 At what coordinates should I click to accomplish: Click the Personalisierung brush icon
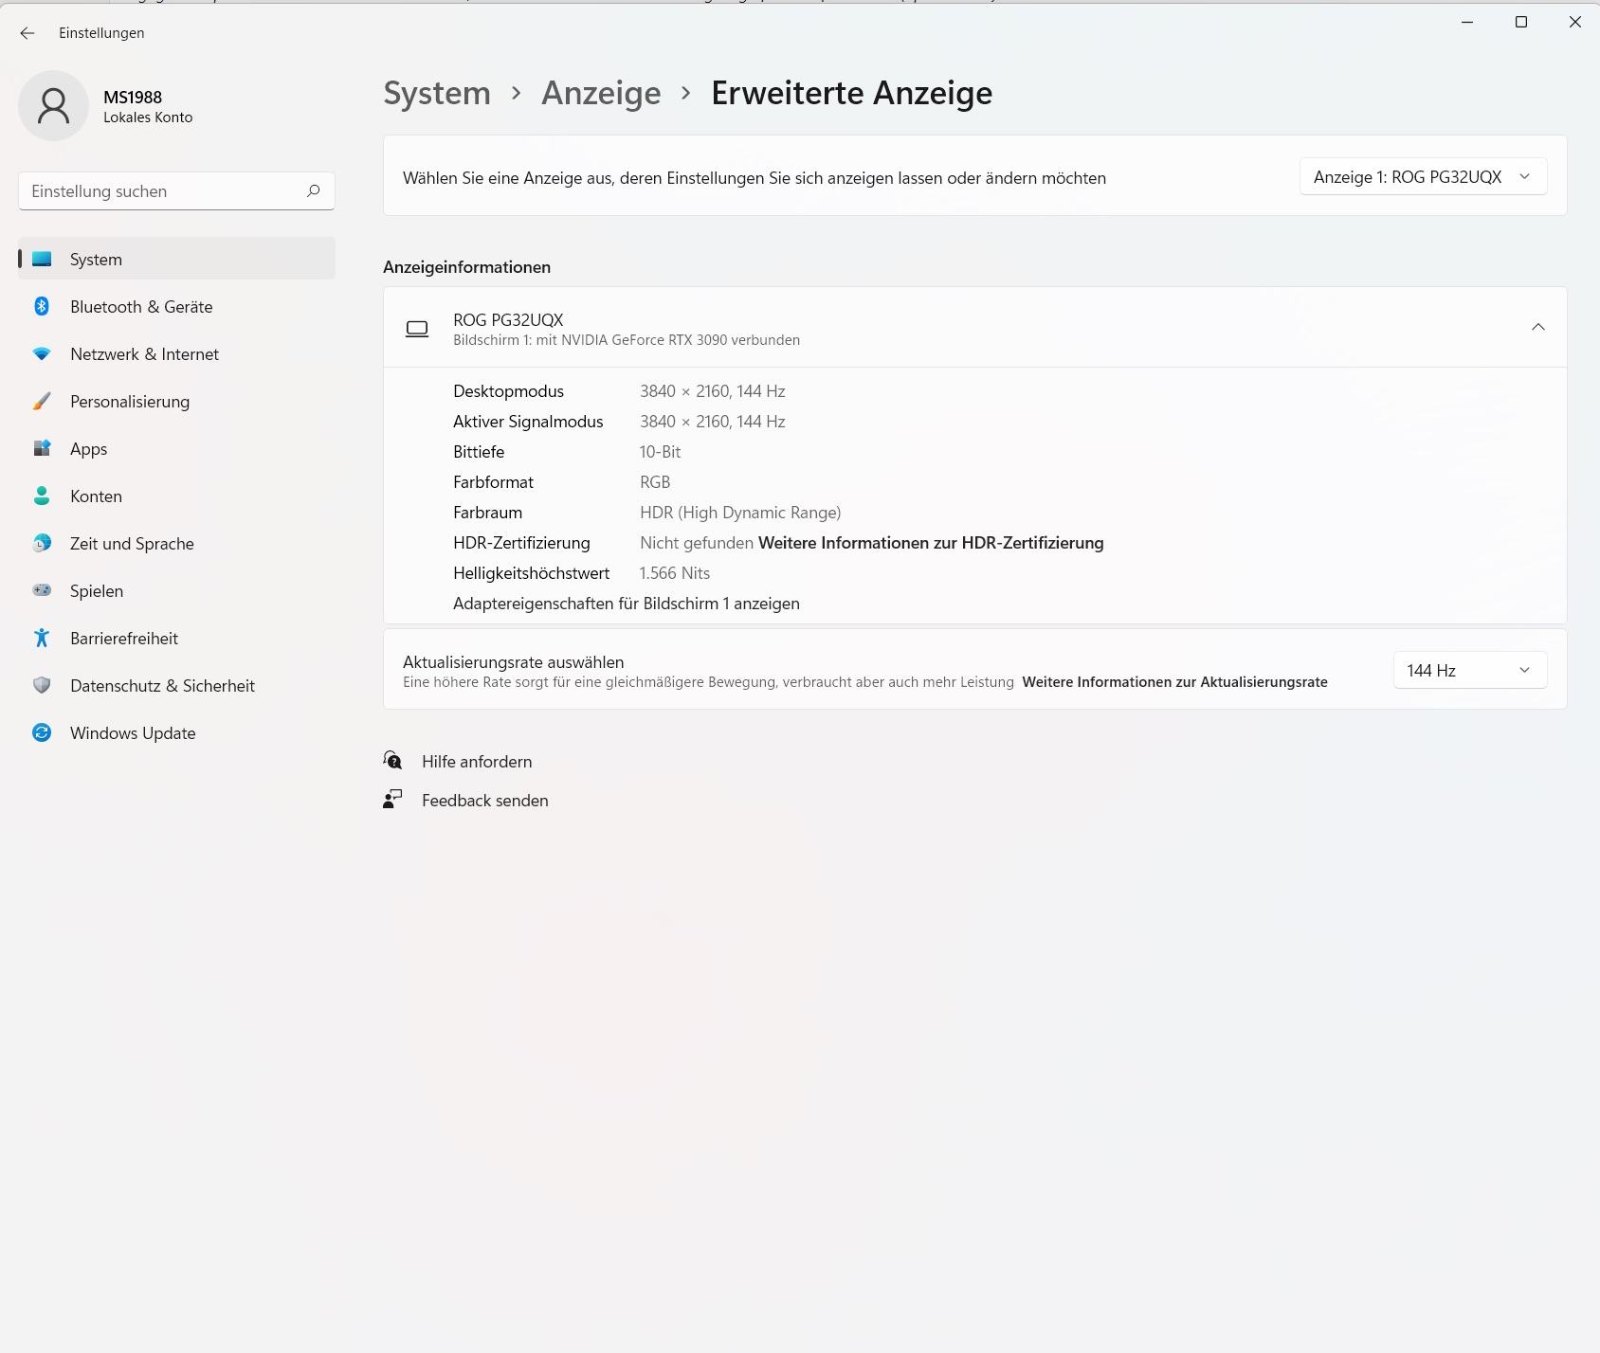point(42,401)
